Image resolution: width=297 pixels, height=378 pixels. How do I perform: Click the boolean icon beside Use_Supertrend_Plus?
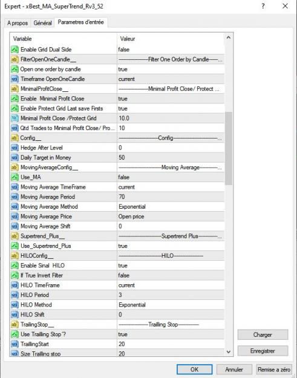click(15, 246)
